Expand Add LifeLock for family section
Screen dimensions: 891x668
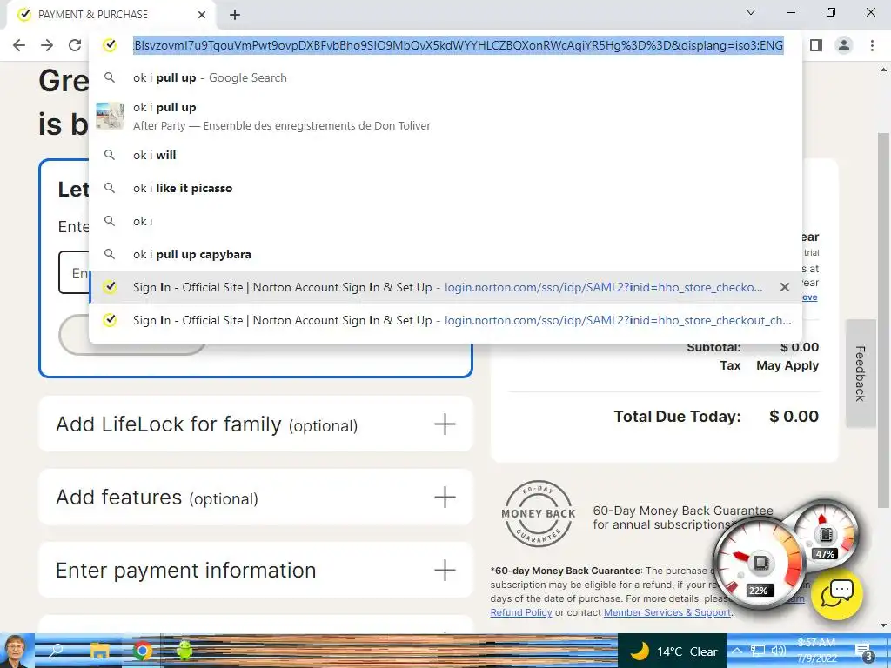256,424
